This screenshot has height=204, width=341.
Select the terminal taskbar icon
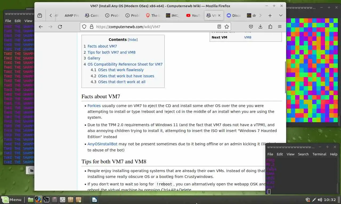coord(46,199)
